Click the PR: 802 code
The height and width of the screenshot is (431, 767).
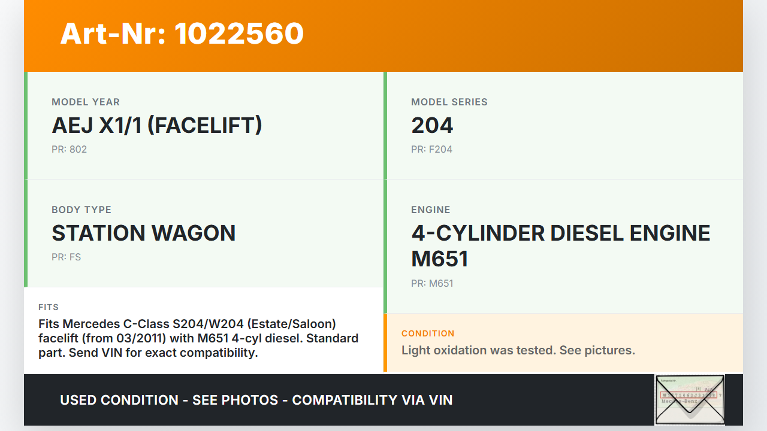tap(69, 149)
